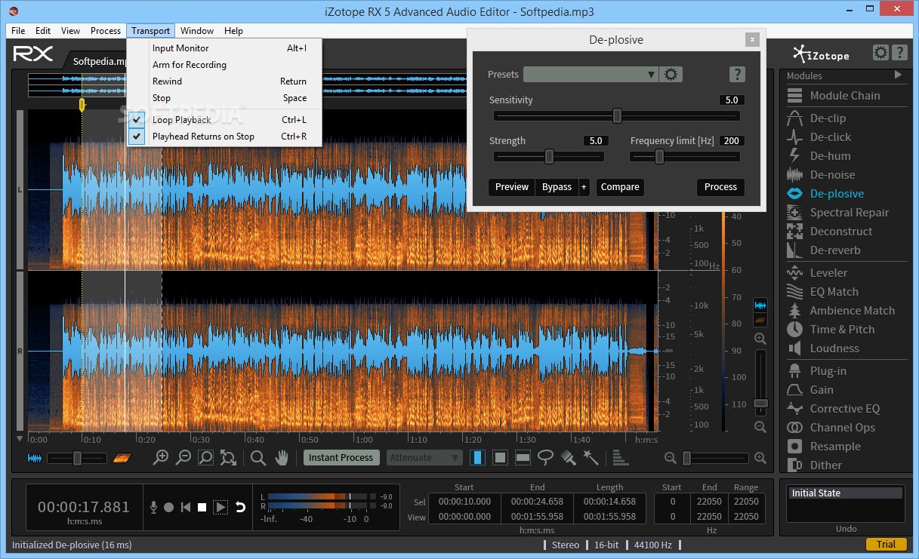Collapse the overview triangle below the L/R labels

pyautogui.click(x=20, y=438)
